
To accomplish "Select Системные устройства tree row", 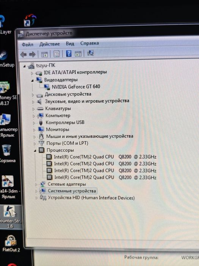I will coord(72,191).
